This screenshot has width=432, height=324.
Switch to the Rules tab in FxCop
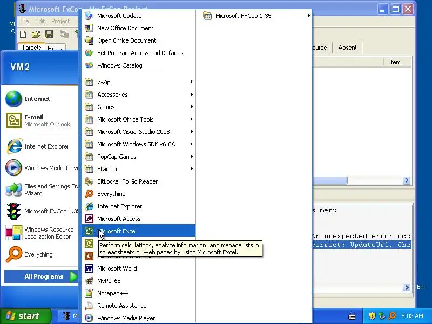(x=55, y=48)
